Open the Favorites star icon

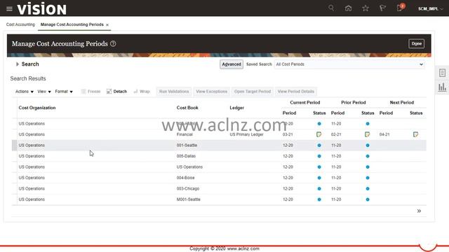(x=366, y=8)
